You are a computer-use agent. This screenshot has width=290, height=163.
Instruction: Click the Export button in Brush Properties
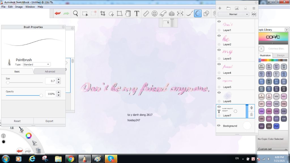[49, 121]
